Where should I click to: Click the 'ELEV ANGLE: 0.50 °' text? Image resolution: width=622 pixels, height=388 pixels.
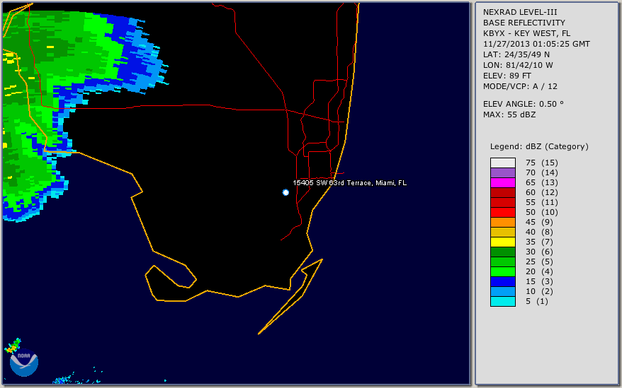pyautogui.click(x=524, y=104)
